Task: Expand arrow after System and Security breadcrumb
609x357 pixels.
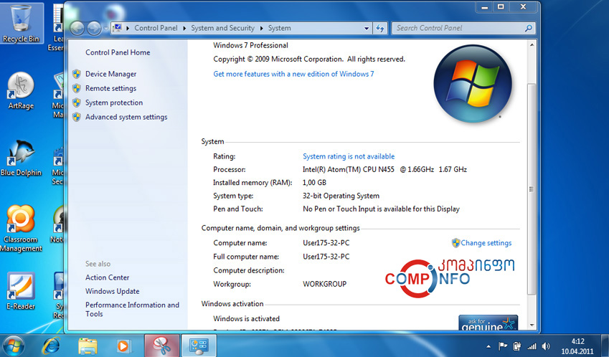Action: 261,28
